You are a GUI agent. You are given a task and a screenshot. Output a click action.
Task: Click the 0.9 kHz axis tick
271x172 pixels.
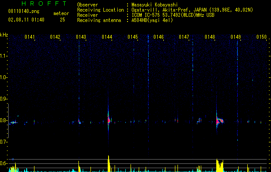4,99
